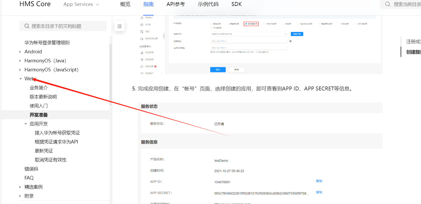Open 接入华为帐号获取凭证 page
The width and height of the screenshot is (421, 204).
click(57, 133)
